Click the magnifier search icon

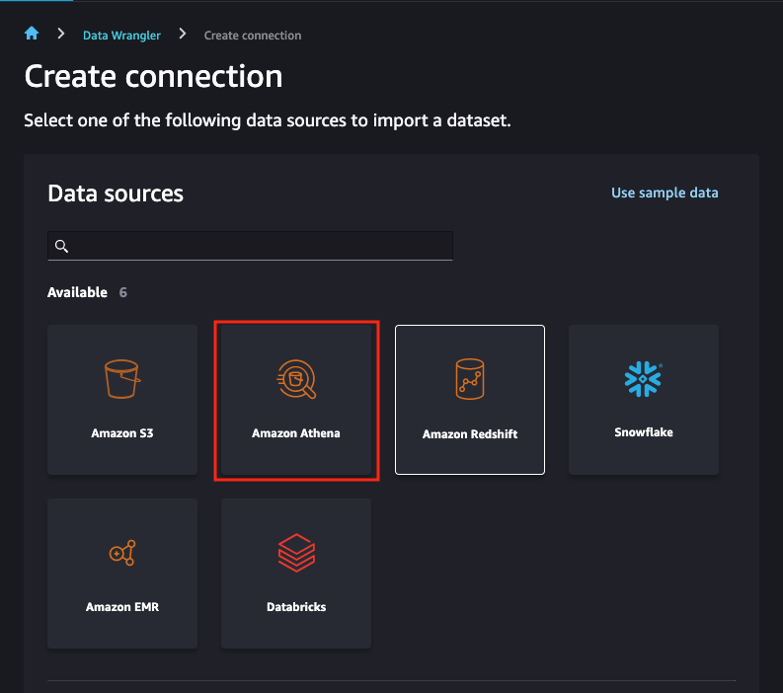(x=61, y=246)
